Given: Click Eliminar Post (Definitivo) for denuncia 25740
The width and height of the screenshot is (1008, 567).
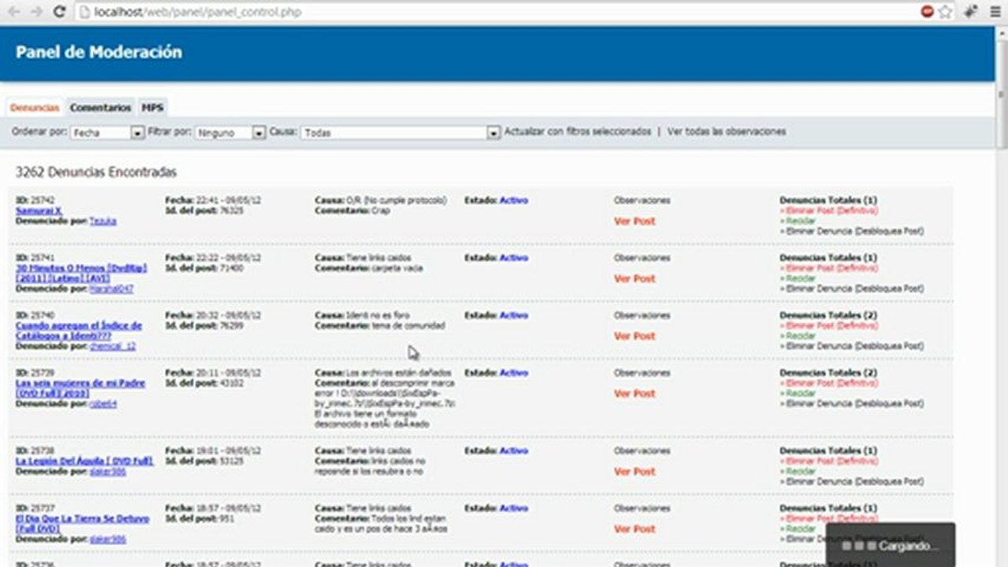Looking at the screenshot, I should [831, 326].
